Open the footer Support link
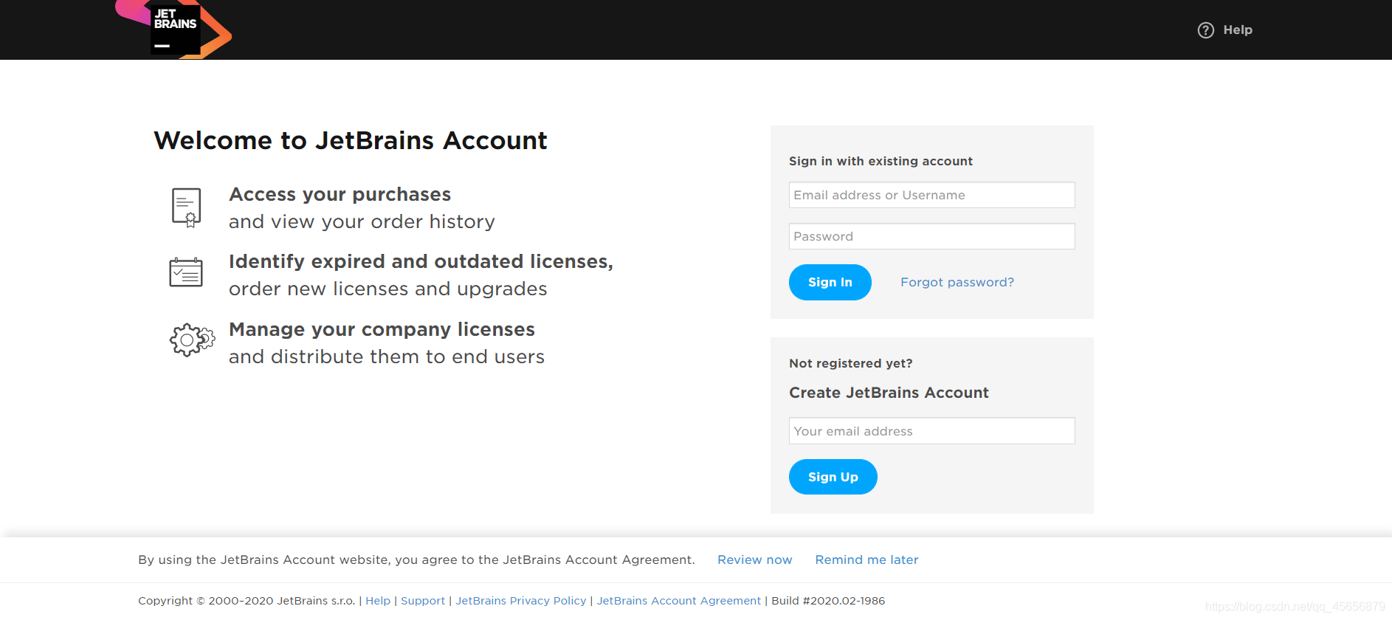This screenshot has height=620, width=1392. [x=423, y=601]
